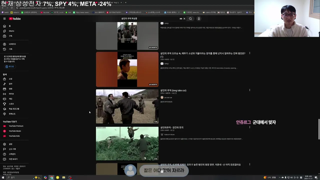Open the Twitch bookmark
320x180 pixels.
click(x=5, y=12)
